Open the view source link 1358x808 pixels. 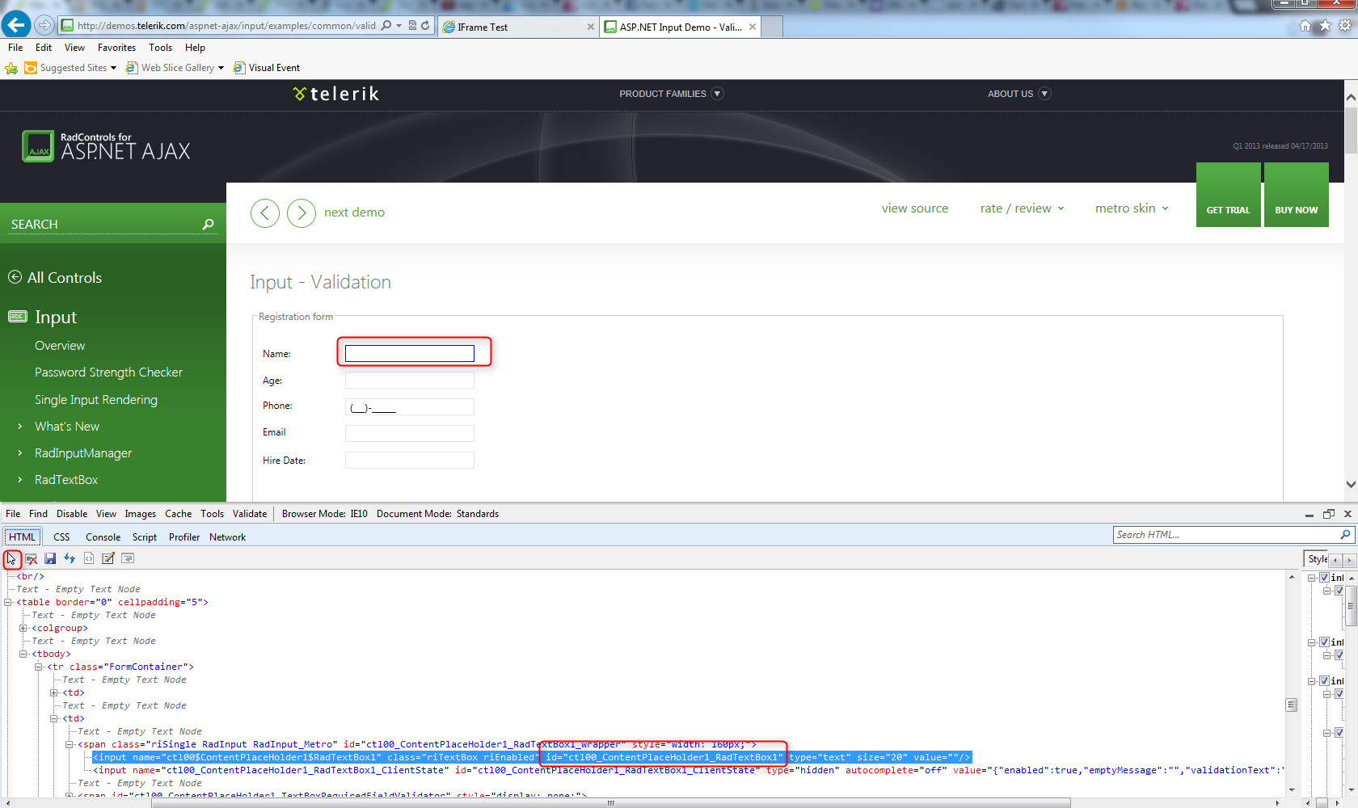pos(915,208)
